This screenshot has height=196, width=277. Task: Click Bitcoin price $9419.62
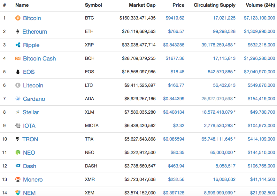tap(175, 18)
